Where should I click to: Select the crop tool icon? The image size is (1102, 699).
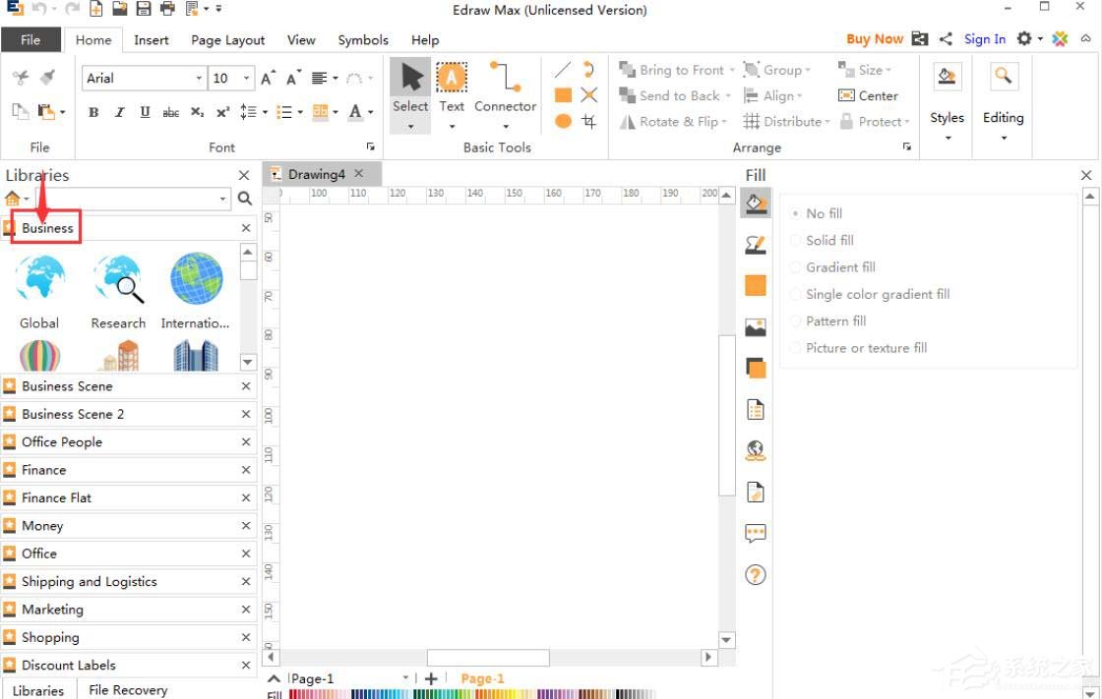[x=588, y=121]
